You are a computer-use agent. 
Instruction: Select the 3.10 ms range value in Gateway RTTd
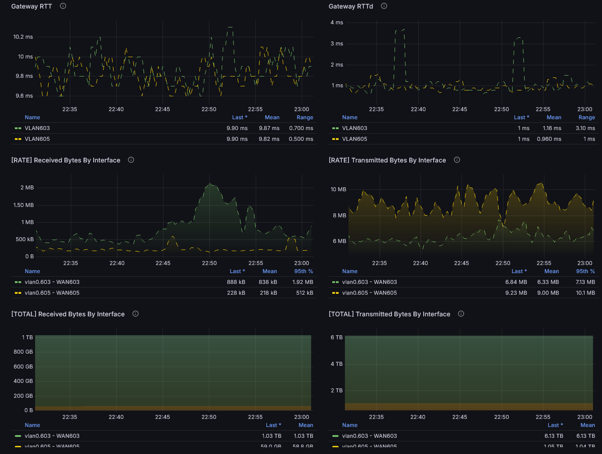pos(585,128)
